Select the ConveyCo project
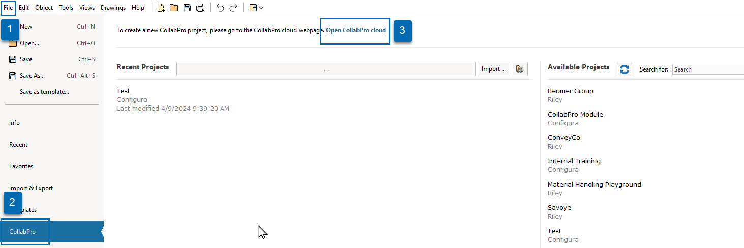This screenshot has height=248, width=744. coord(564,138)
